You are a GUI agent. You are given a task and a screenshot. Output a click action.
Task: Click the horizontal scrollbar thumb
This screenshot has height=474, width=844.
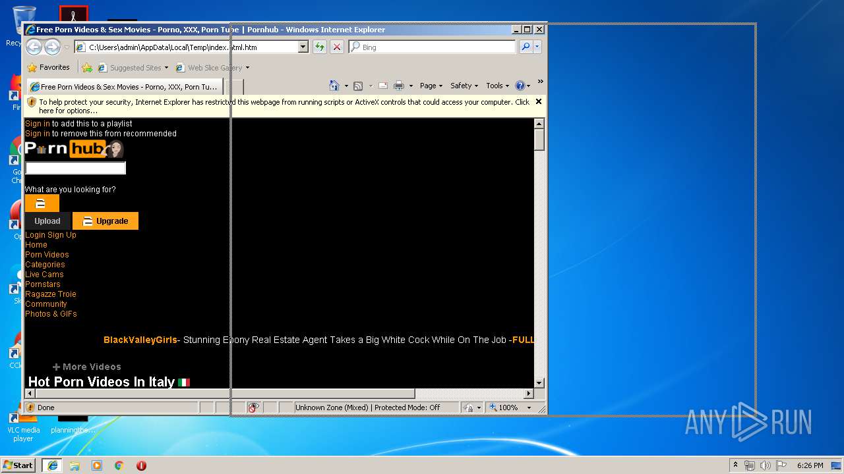(225, 394)
